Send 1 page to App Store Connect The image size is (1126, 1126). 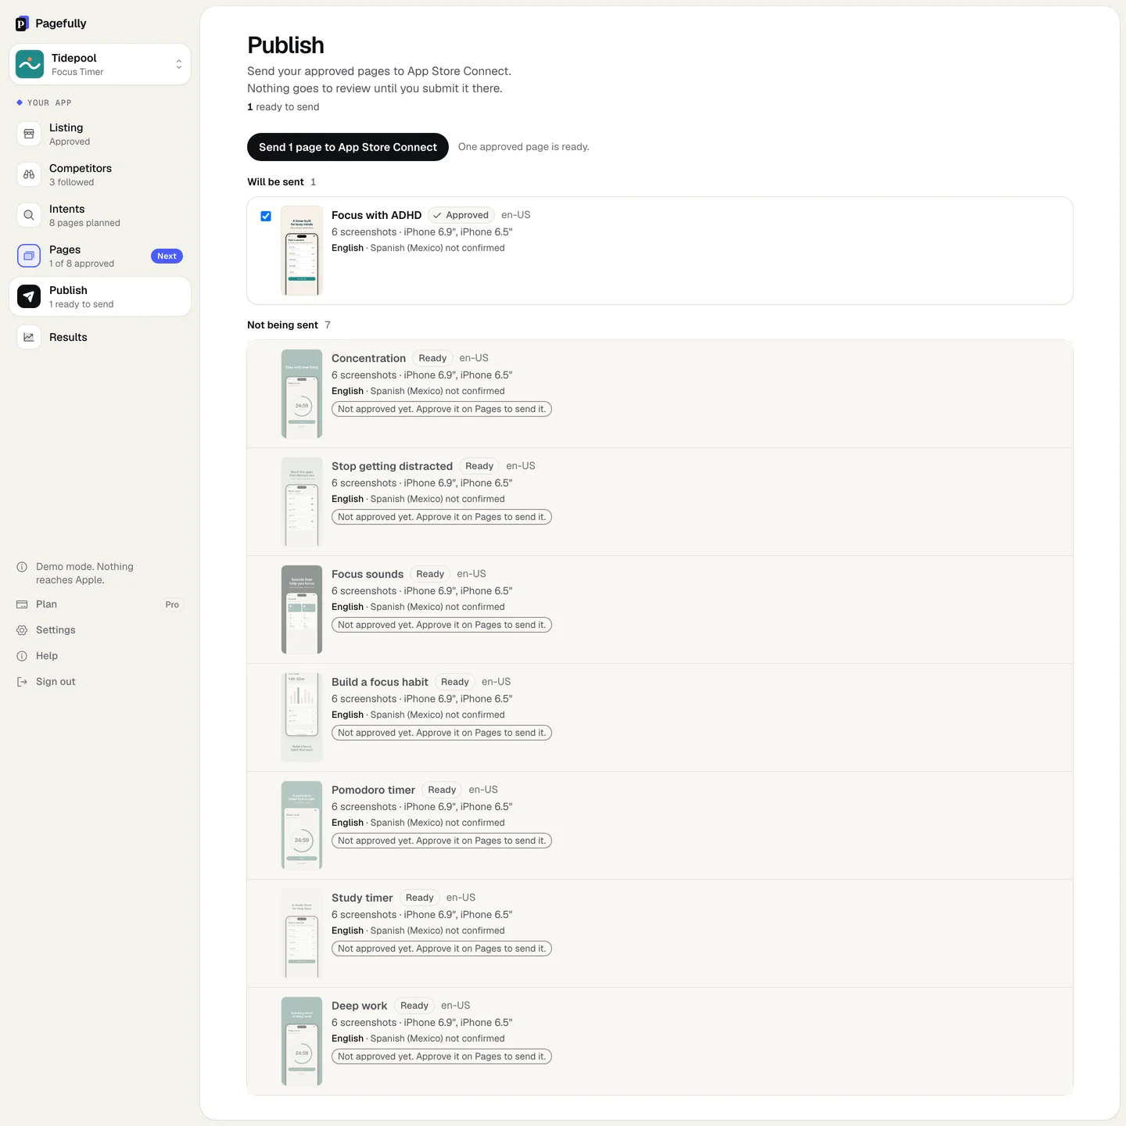pyautogui.click(x=348, y=147)
